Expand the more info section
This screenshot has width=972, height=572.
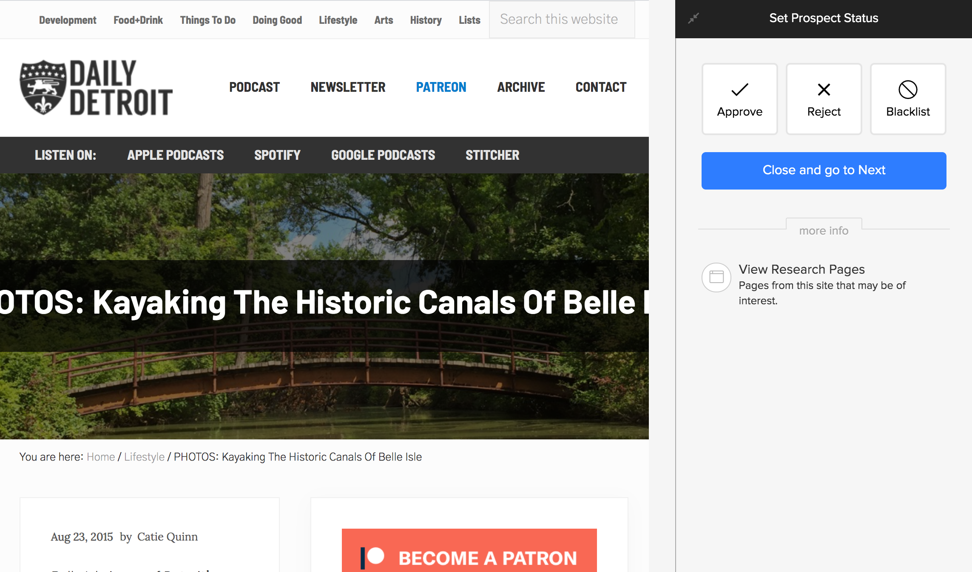pyautogui.click(x=824, y=231)
